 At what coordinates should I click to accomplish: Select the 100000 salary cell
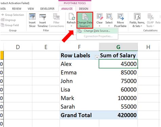point(118,98)
